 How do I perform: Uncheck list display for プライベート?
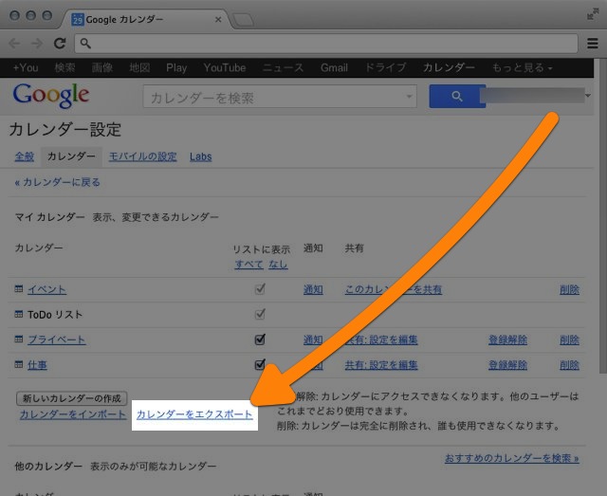coord(260,340)
